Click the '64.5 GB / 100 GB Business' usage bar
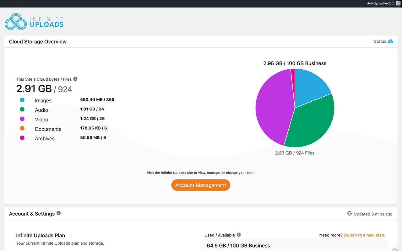 click(295, 245)
